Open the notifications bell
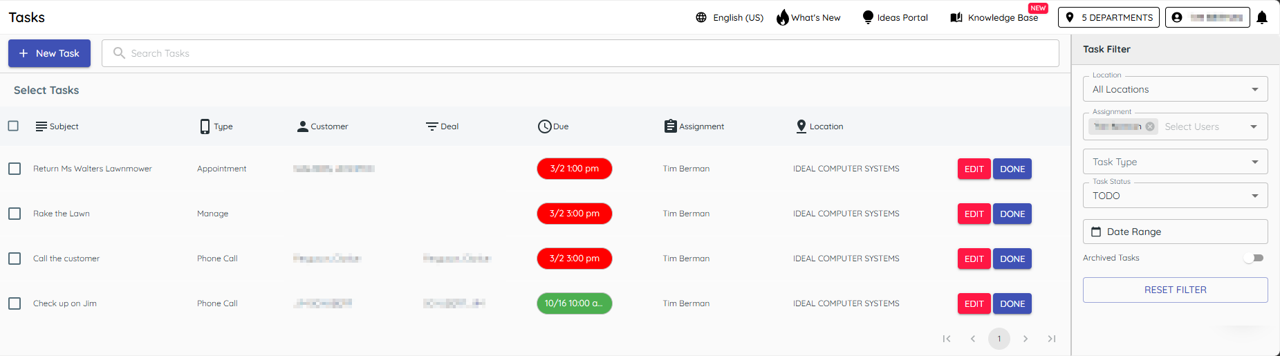Screen dimensions: 1280x356 tap(1262, 17)
